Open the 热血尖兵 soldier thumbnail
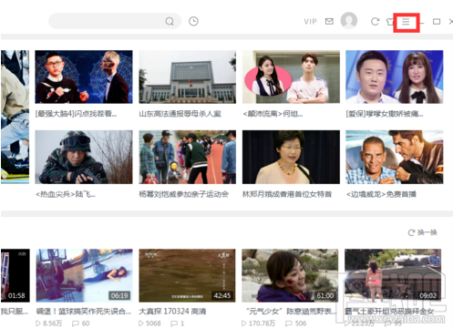The image size is (453, 328). (x=84, y=157)
